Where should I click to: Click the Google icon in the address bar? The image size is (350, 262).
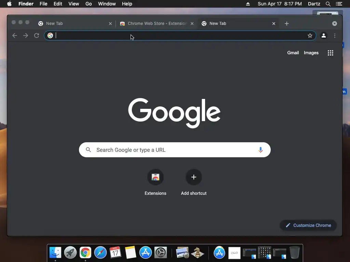50,35
